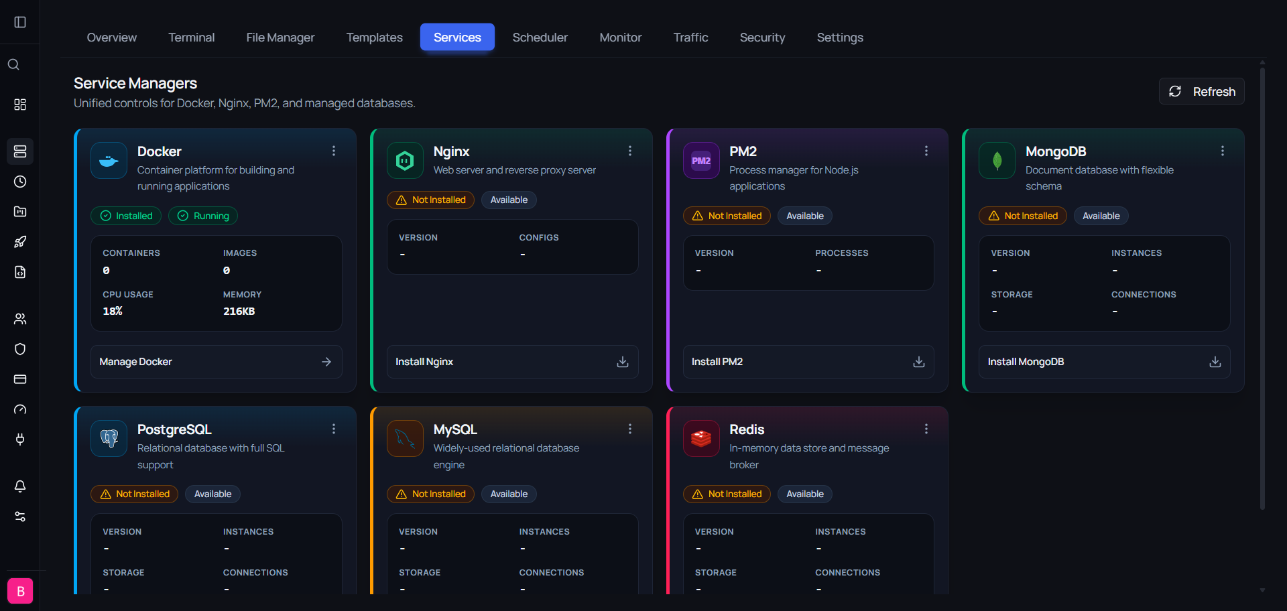Open the dashboard grid icon in sidebar

pyautogui.click(x=20, y=105)
